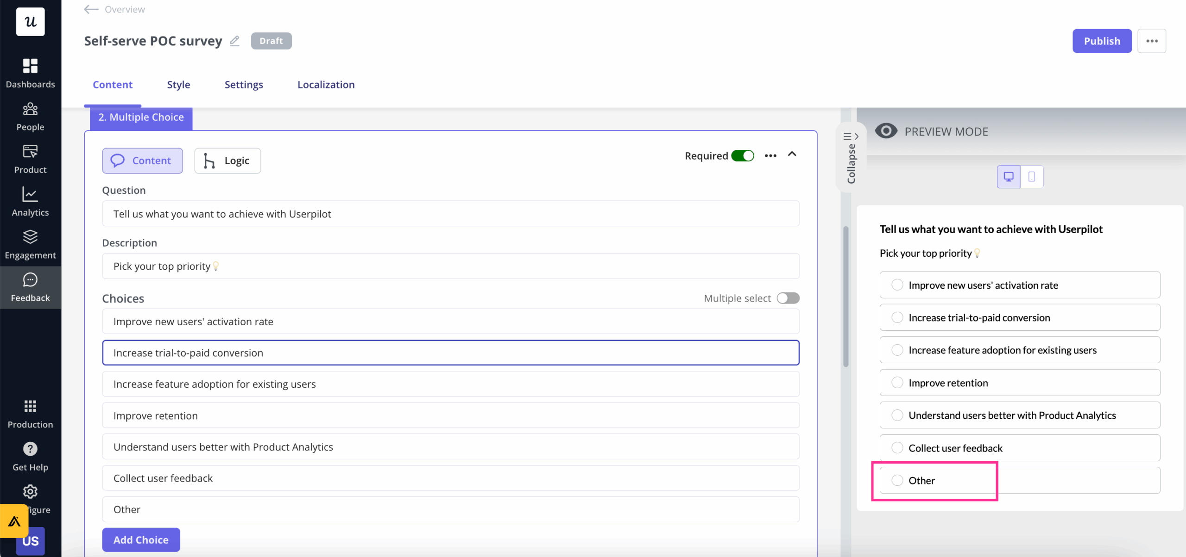Click the Description input field
The image size is (1186, 557).
click(x=450, y=266)
